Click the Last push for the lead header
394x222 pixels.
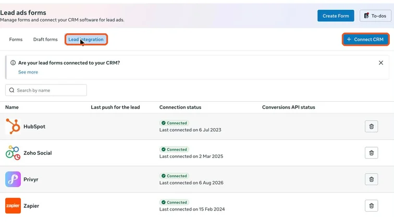pos(115,107)
